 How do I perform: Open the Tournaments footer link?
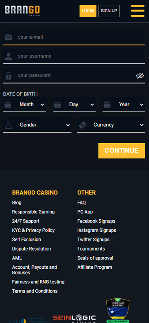tap(91, 249)
